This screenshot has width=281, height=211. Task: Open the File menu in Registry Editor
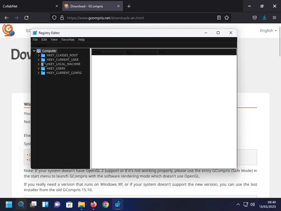35,40
